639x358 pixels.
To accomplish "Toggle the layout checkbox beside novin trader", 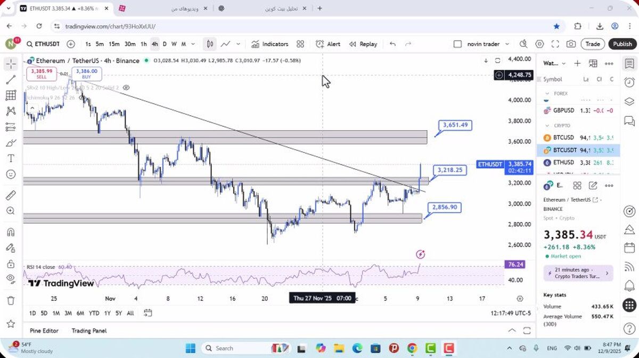I will pyautogui.click(x=457, y=44).
